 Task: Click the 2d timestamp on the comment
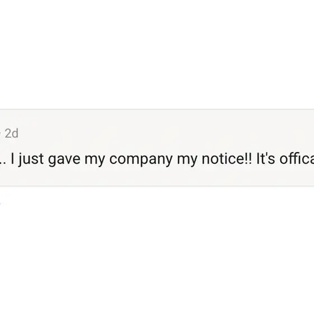click(x=11, y=133)
